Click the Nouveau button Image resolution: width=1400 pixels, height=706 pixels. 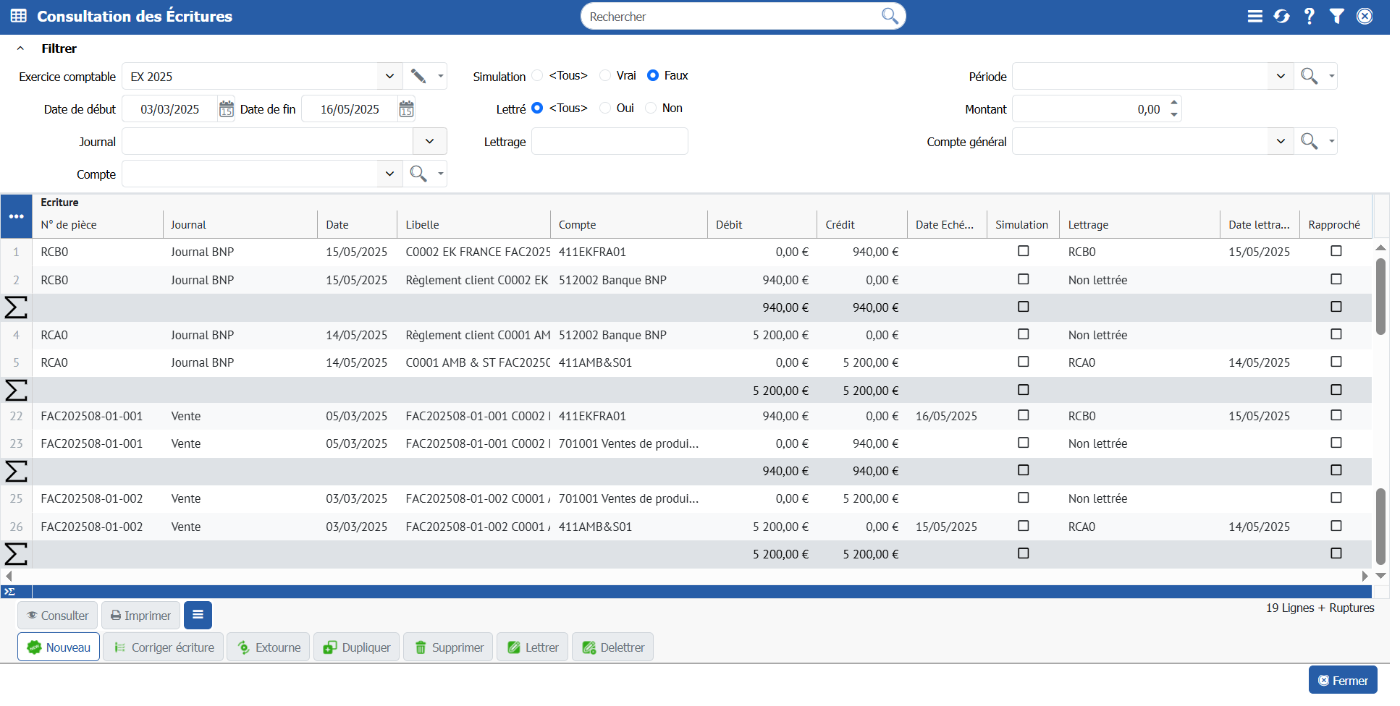59,647
